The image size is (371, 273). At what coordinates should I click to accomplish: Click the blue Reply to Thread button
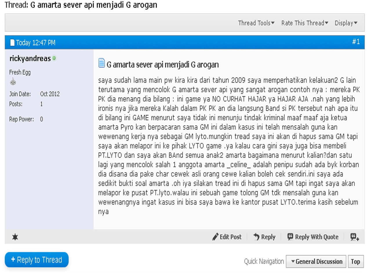(37, 260)
